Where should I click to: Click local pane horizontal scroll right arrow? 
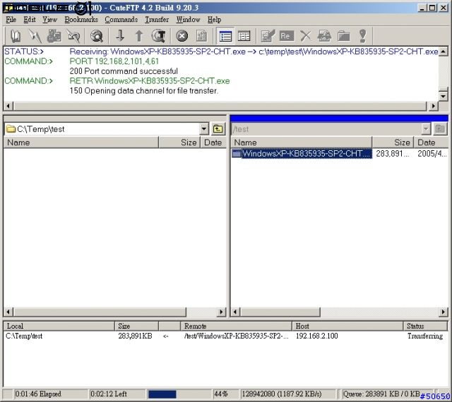click(221, 312)
